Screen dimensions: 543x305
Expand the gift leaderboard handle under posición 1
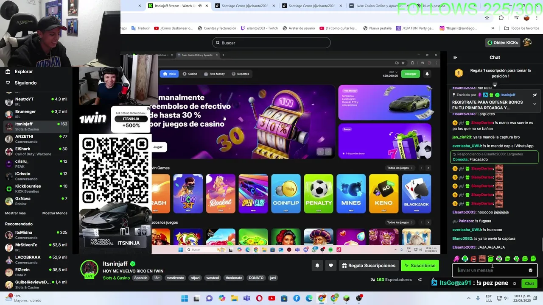pyautogui.click(x=495, y=85)
